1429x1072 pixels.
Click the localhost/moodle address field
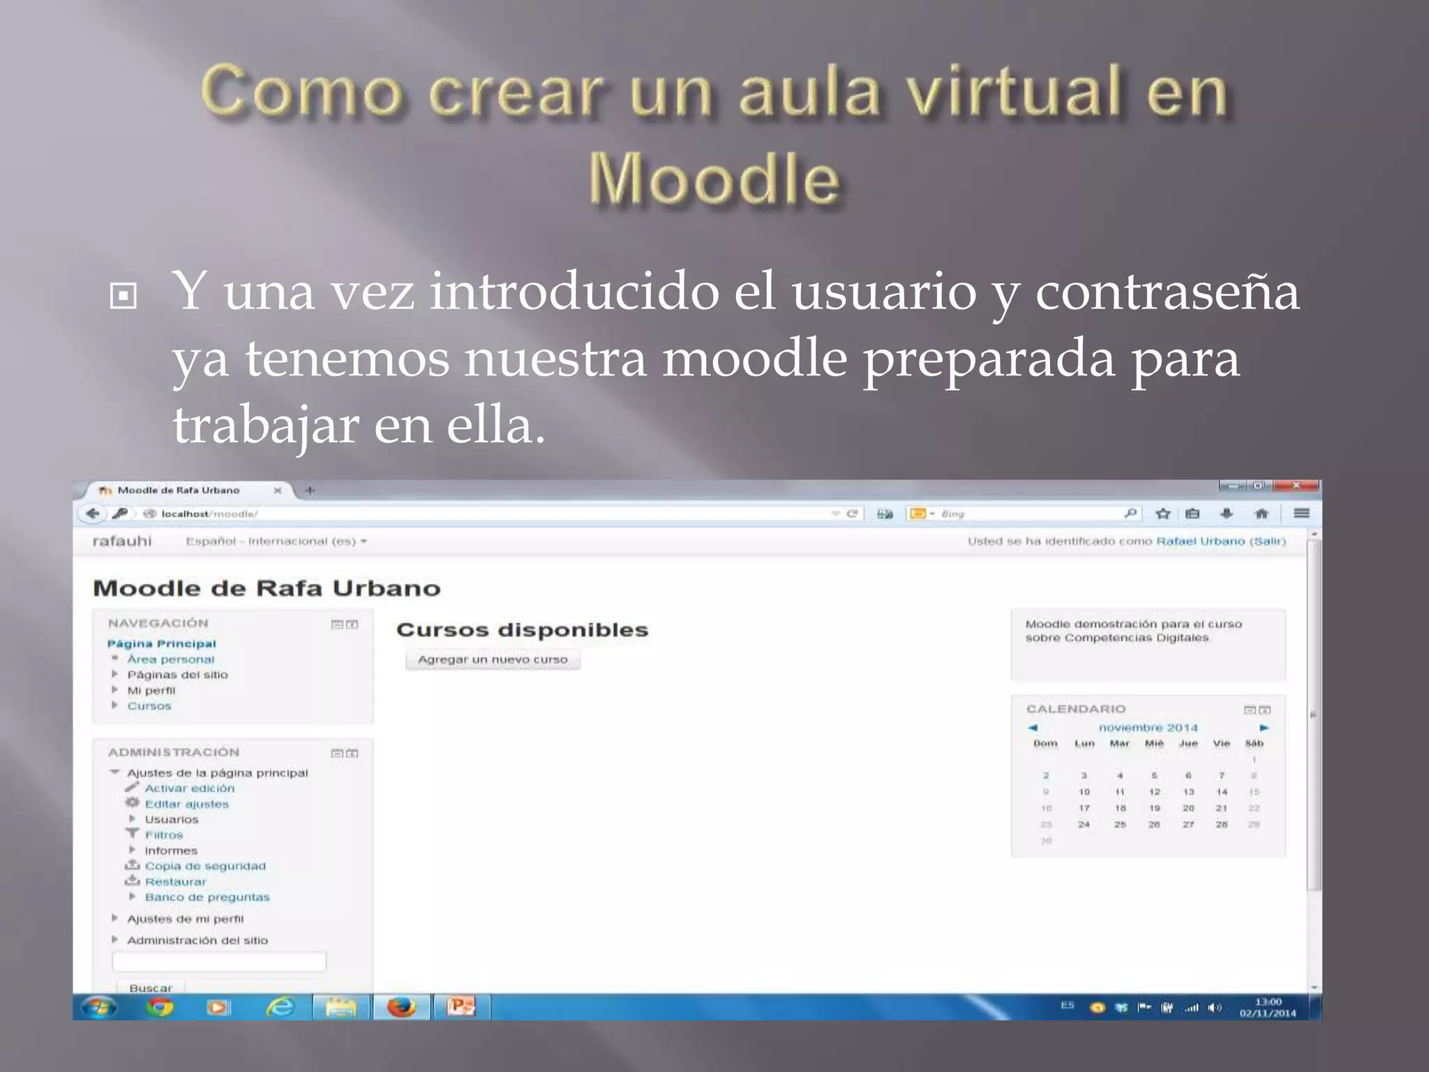pos(488,514)
